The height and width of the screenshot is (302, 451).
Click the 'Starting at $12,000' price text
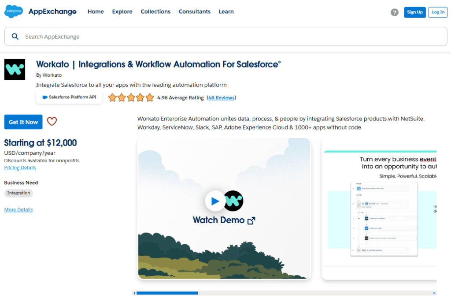coord(41,143)
